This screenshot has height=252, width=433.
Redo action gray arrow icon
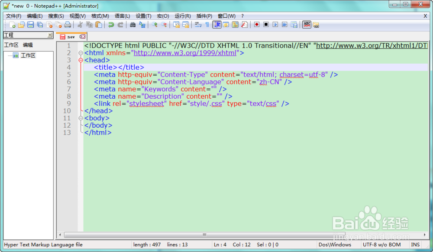pyautogui.click(x=120, y=25)
